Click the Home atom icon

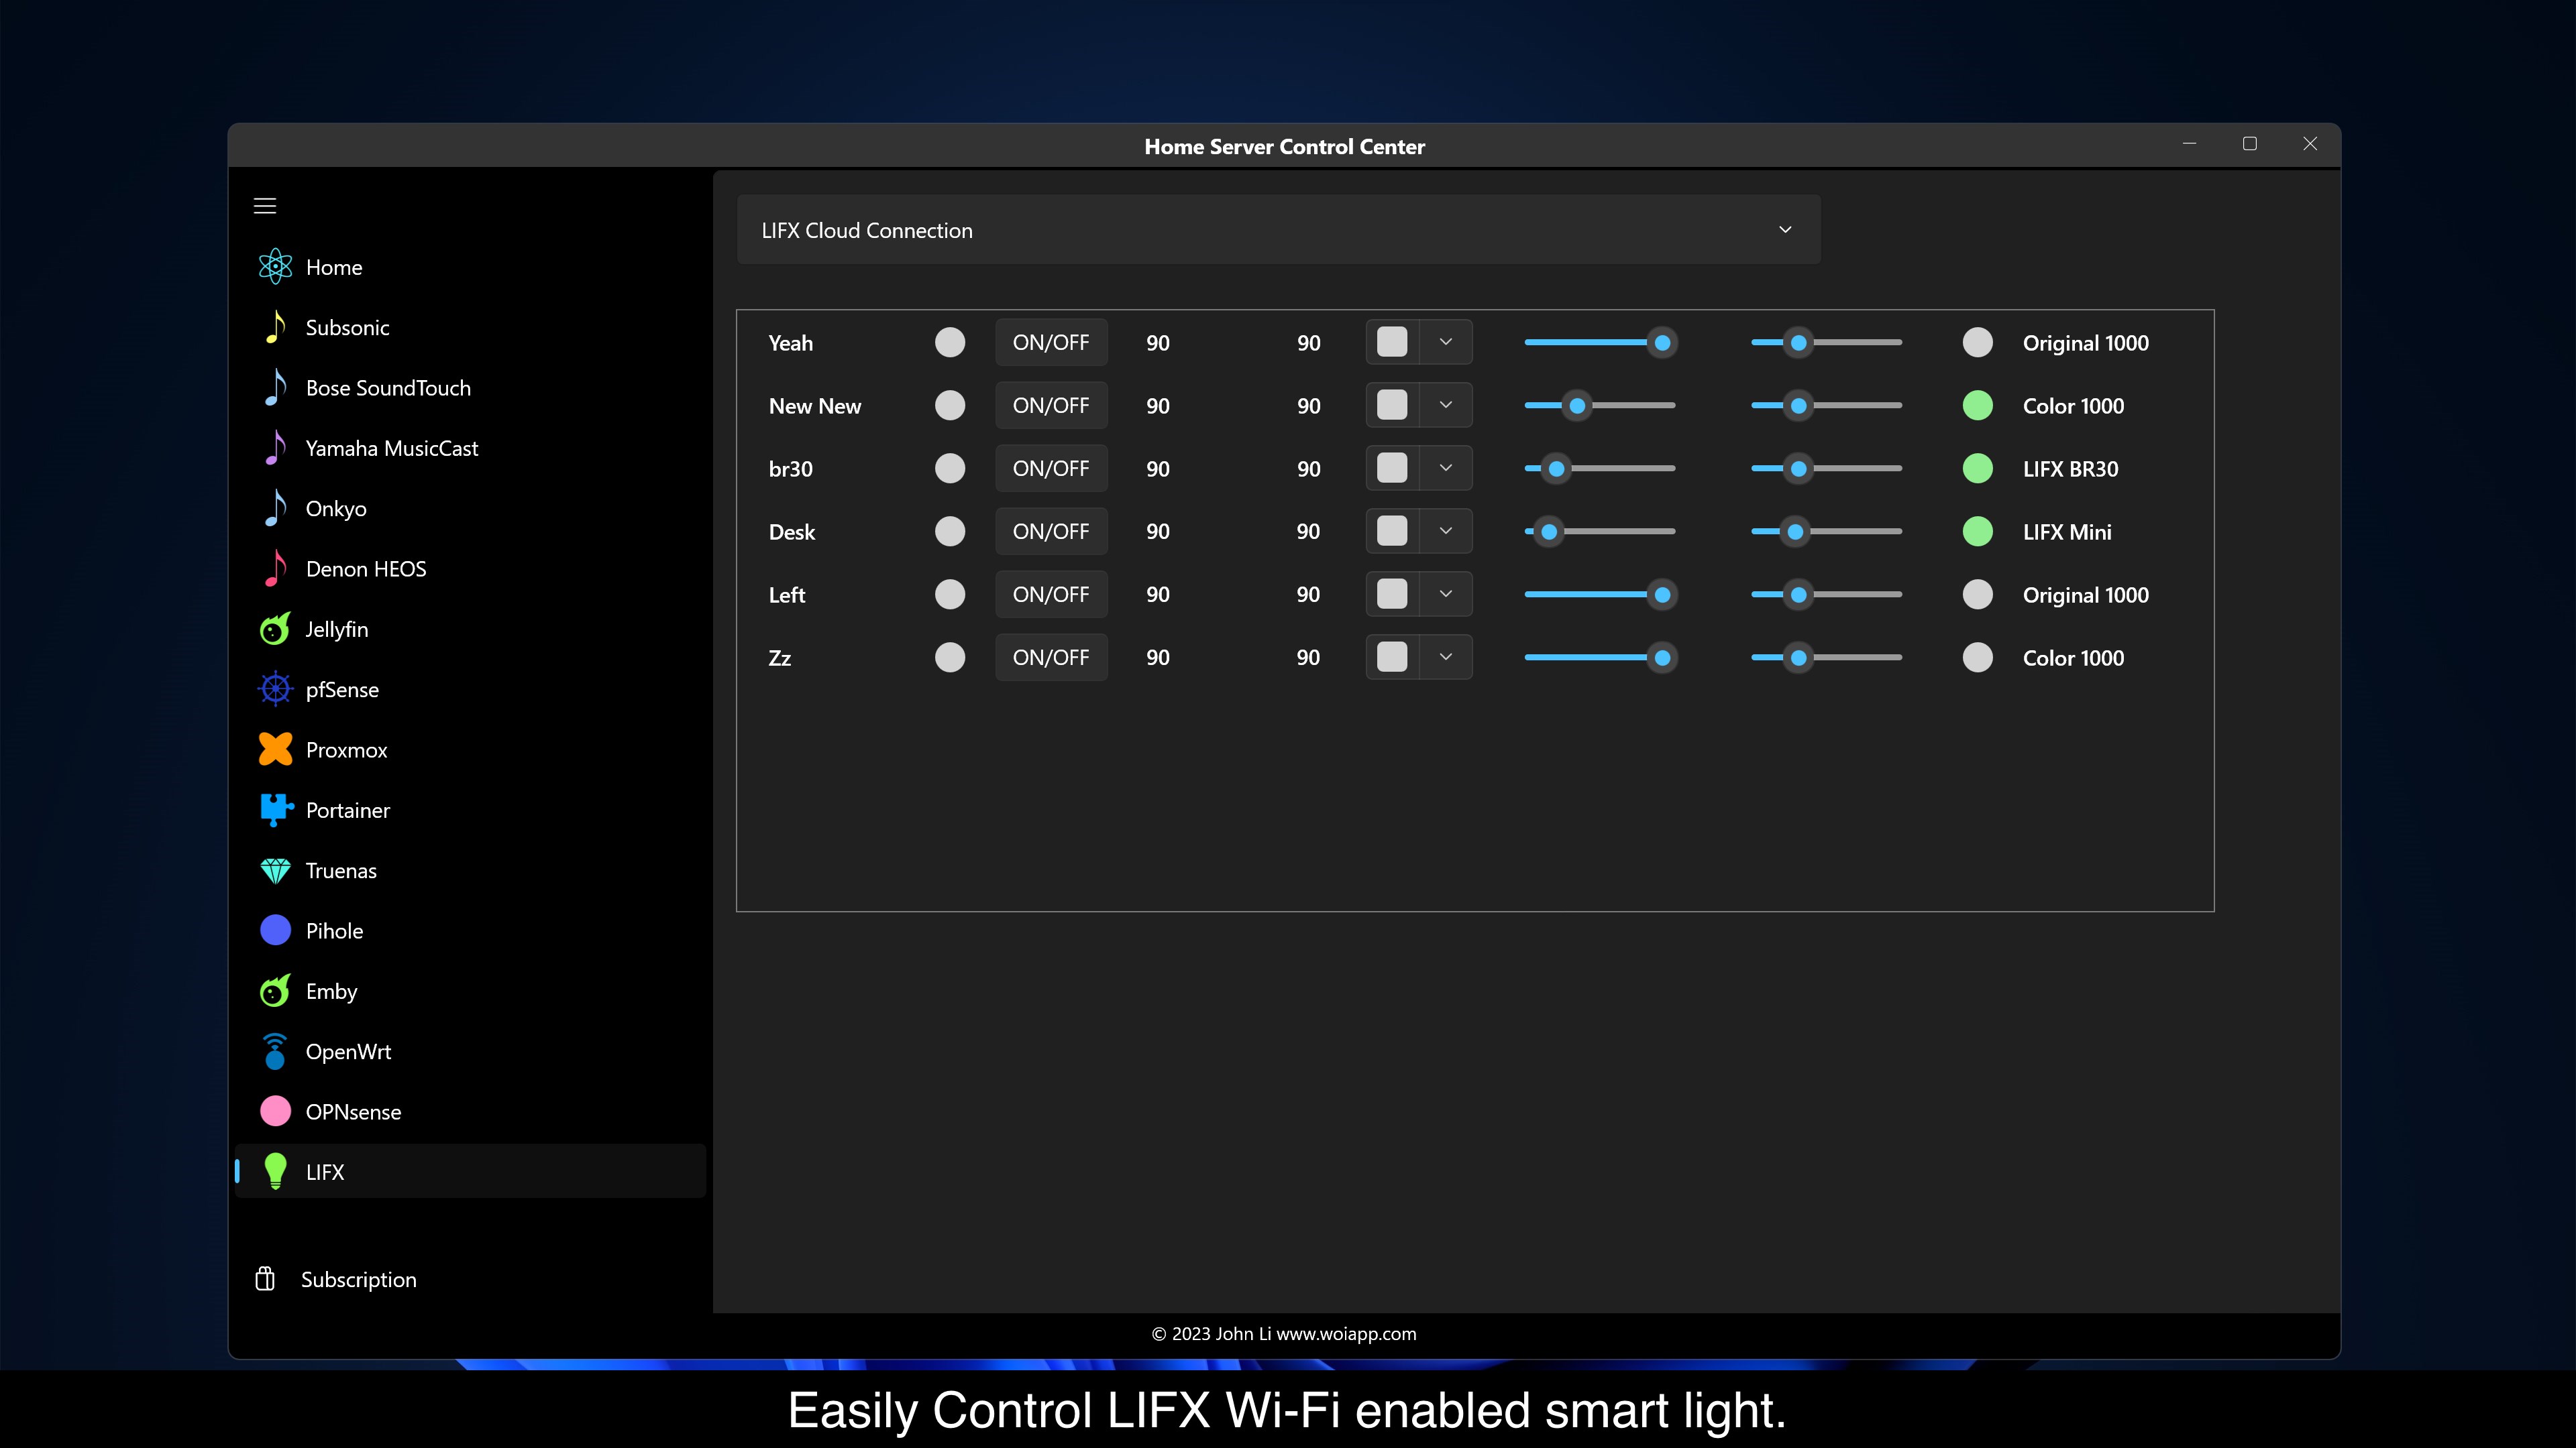pos(275,267)
